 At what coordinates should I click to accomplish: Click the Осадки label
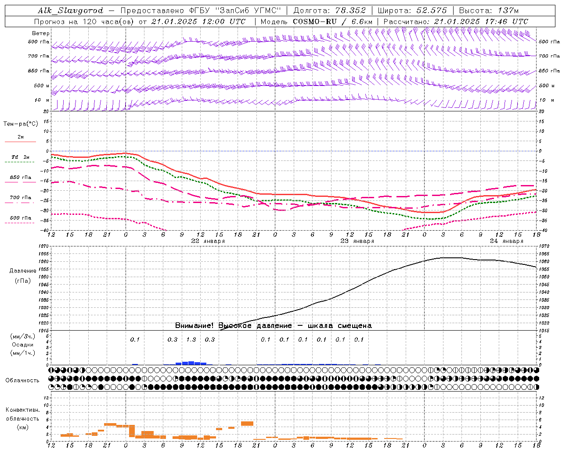(23, 345)
